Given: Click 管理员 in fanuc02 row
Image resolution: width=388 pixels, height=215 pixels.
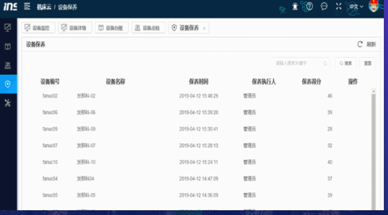Looking at the screenshot, I should [249, 96].
